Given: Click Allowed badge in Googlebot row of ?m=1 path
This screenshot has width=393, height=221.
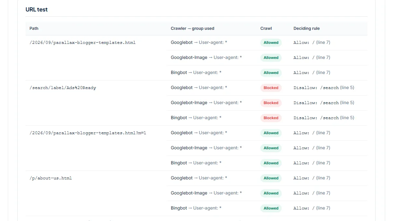Looking at the screenshot, I should (271, 133).
